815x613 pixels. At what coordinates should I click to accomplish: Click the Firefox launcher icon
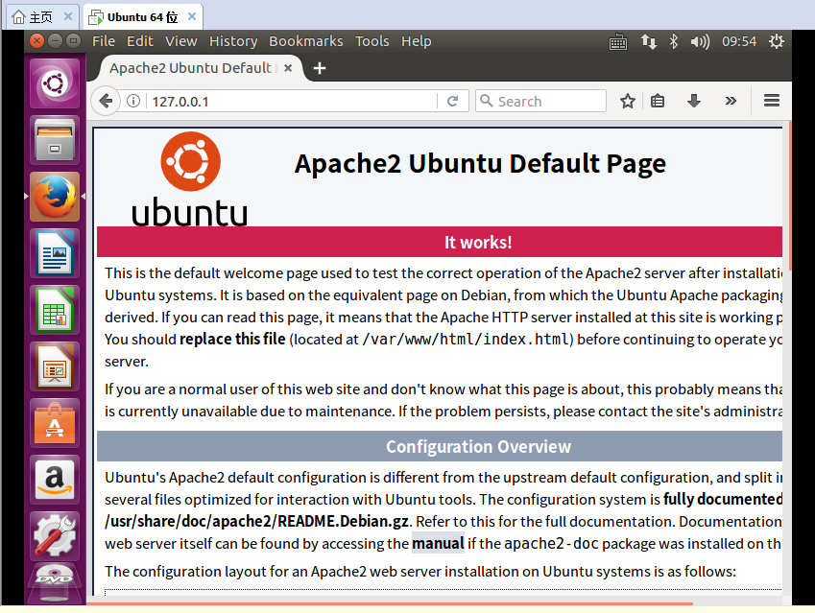coord(55,197)
